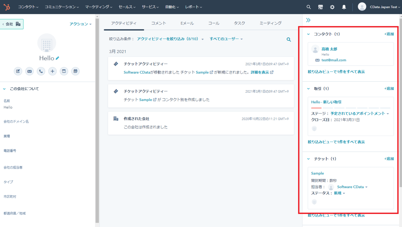Open the search magnifier in top bar
Viewport: 402px width, 227px height.
pyautogui.click(x=309, y=7)
